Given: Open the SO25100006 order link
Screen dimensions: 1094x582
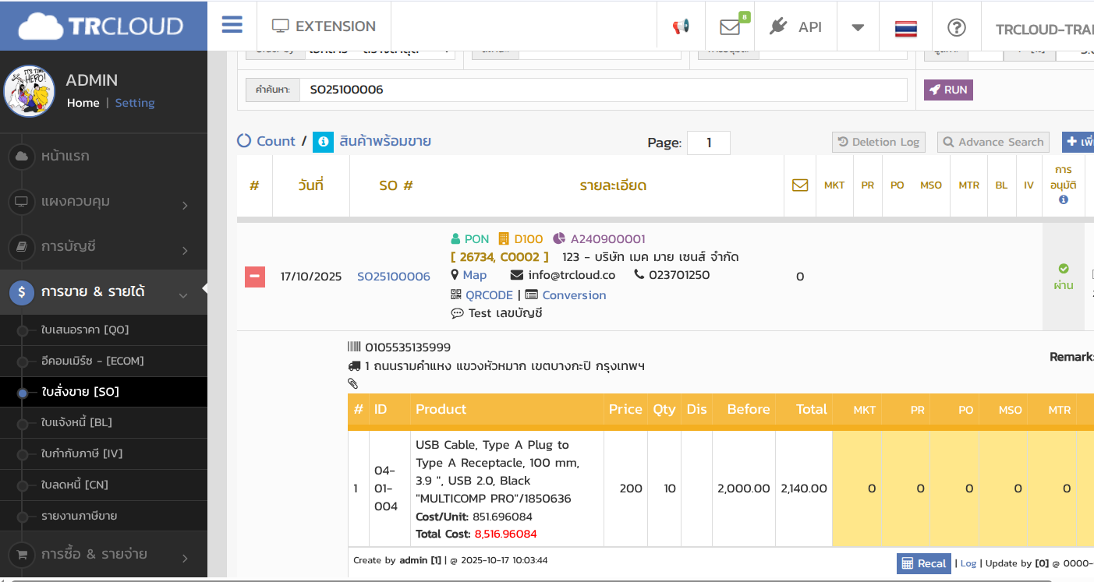Looking at the screenshot, I should [x=393, y=277].
